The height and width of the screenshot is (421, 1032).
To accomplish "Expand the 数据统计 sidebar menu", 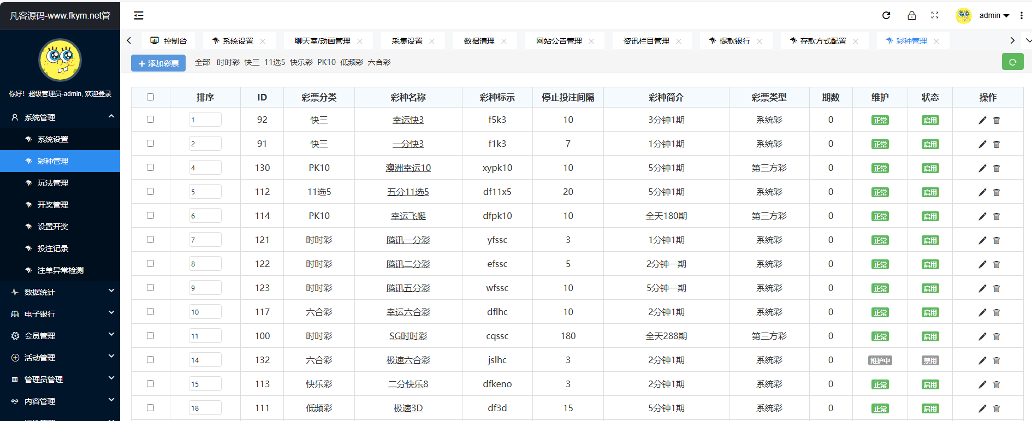I will (x=60, y=292).
